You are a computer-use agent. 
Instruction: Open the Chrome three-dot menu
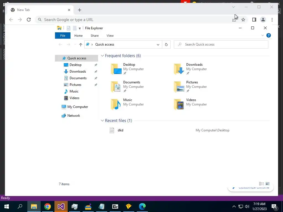272,20
